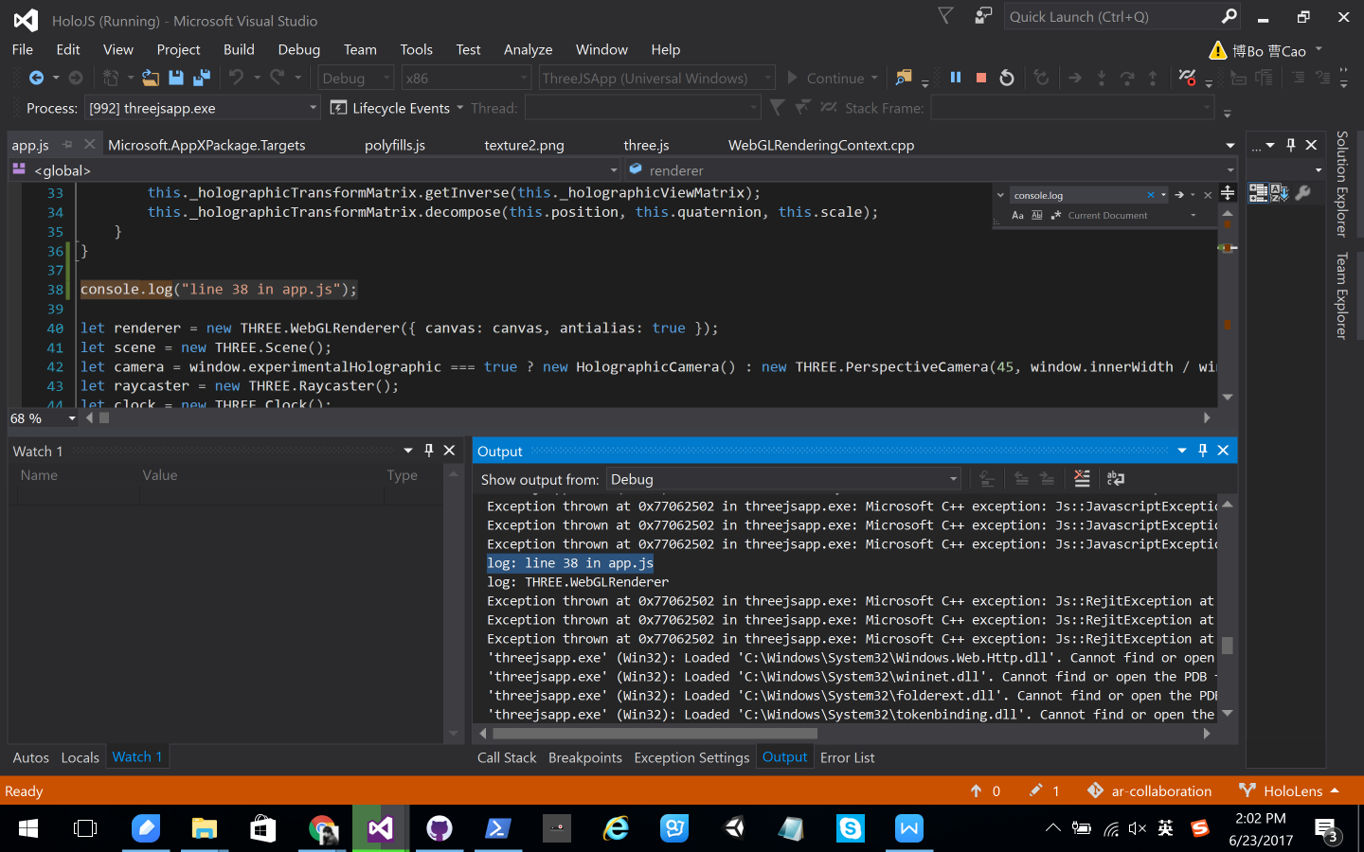Image resolution: width=1364 pixels, height=852 pixels.
Task: Stop the debugging session
Action: point(981,78)
